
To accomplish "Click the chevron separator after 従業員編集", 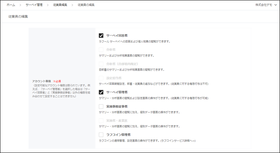I will click(73, 5).
